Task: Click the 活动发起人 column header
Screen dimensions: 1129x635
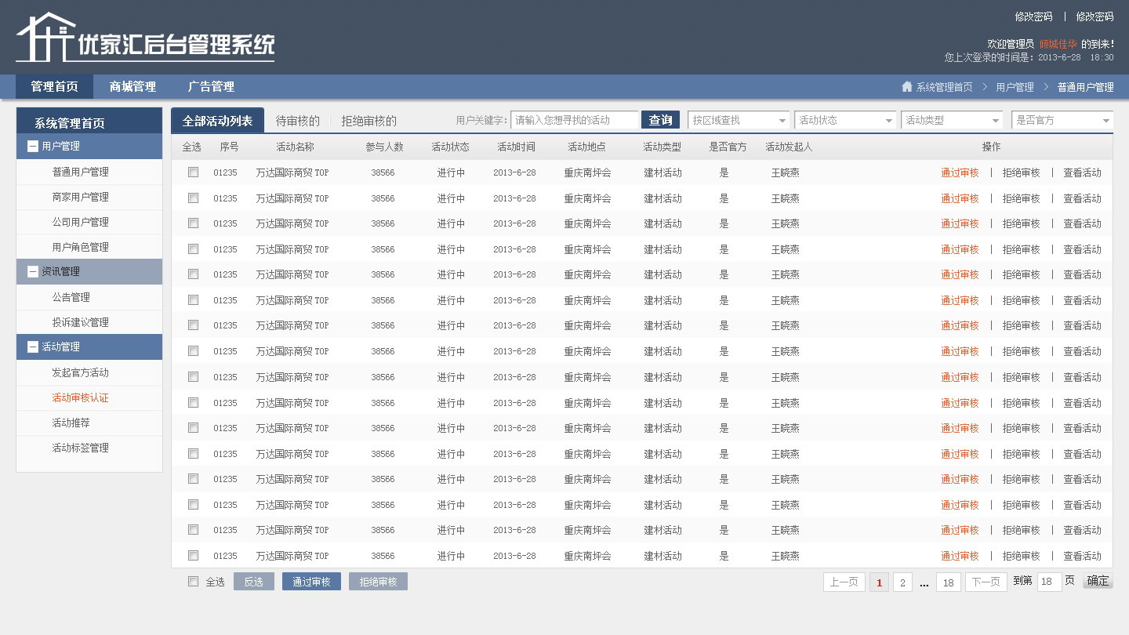Action: 789,147
